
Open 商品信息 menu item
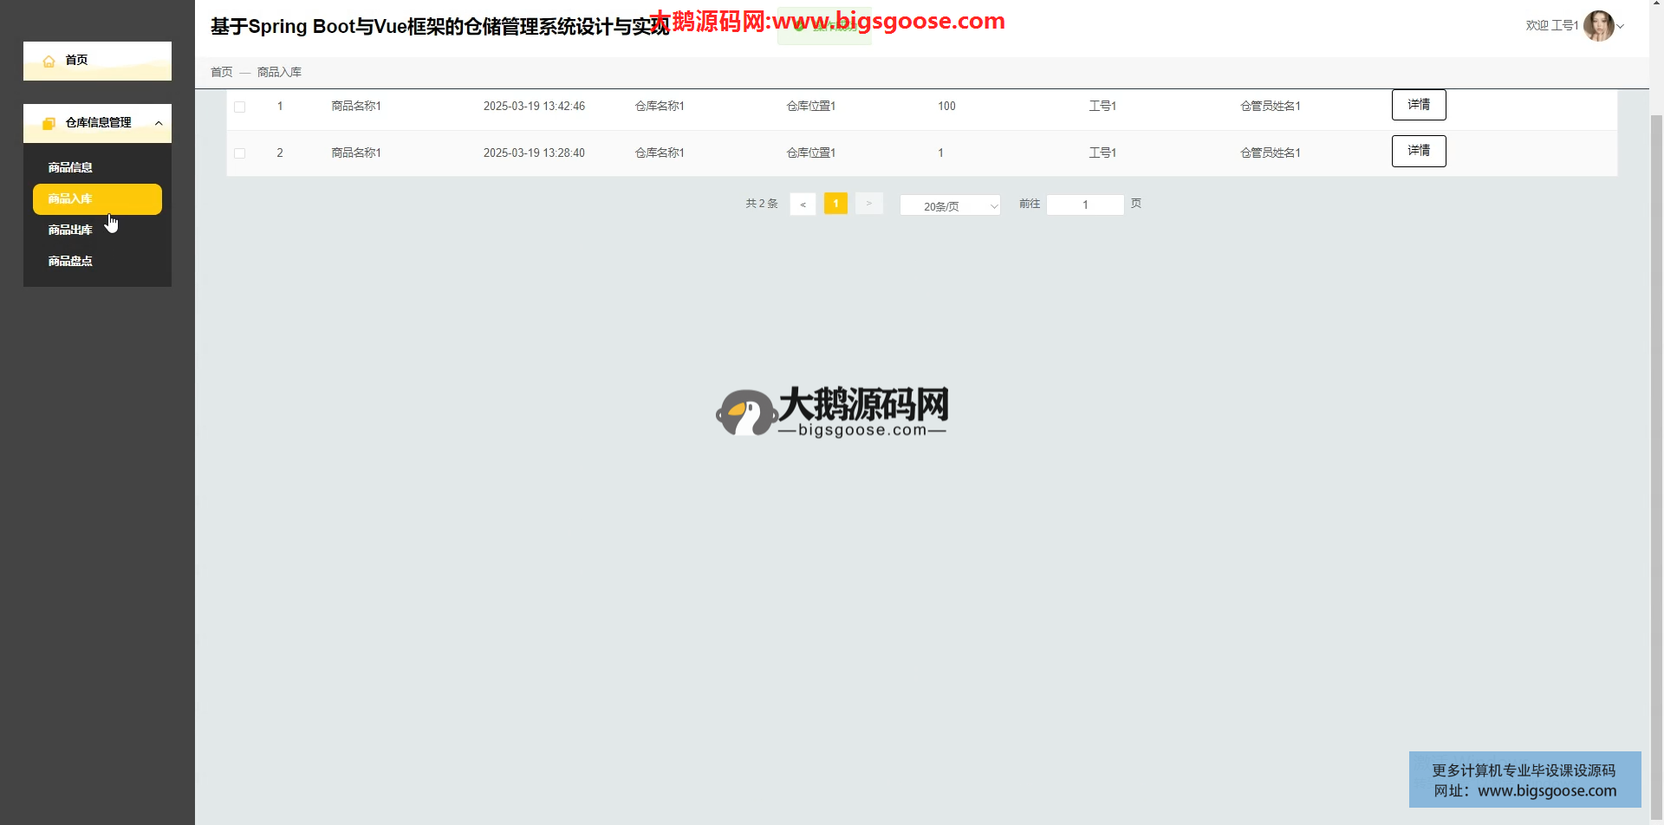[x=70, y=167]
